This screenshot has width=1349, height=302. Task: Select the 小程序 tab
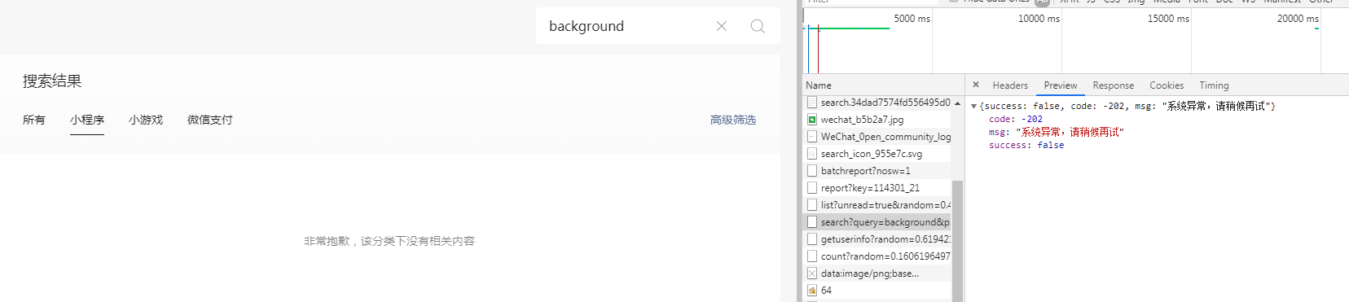pos(87,120)
